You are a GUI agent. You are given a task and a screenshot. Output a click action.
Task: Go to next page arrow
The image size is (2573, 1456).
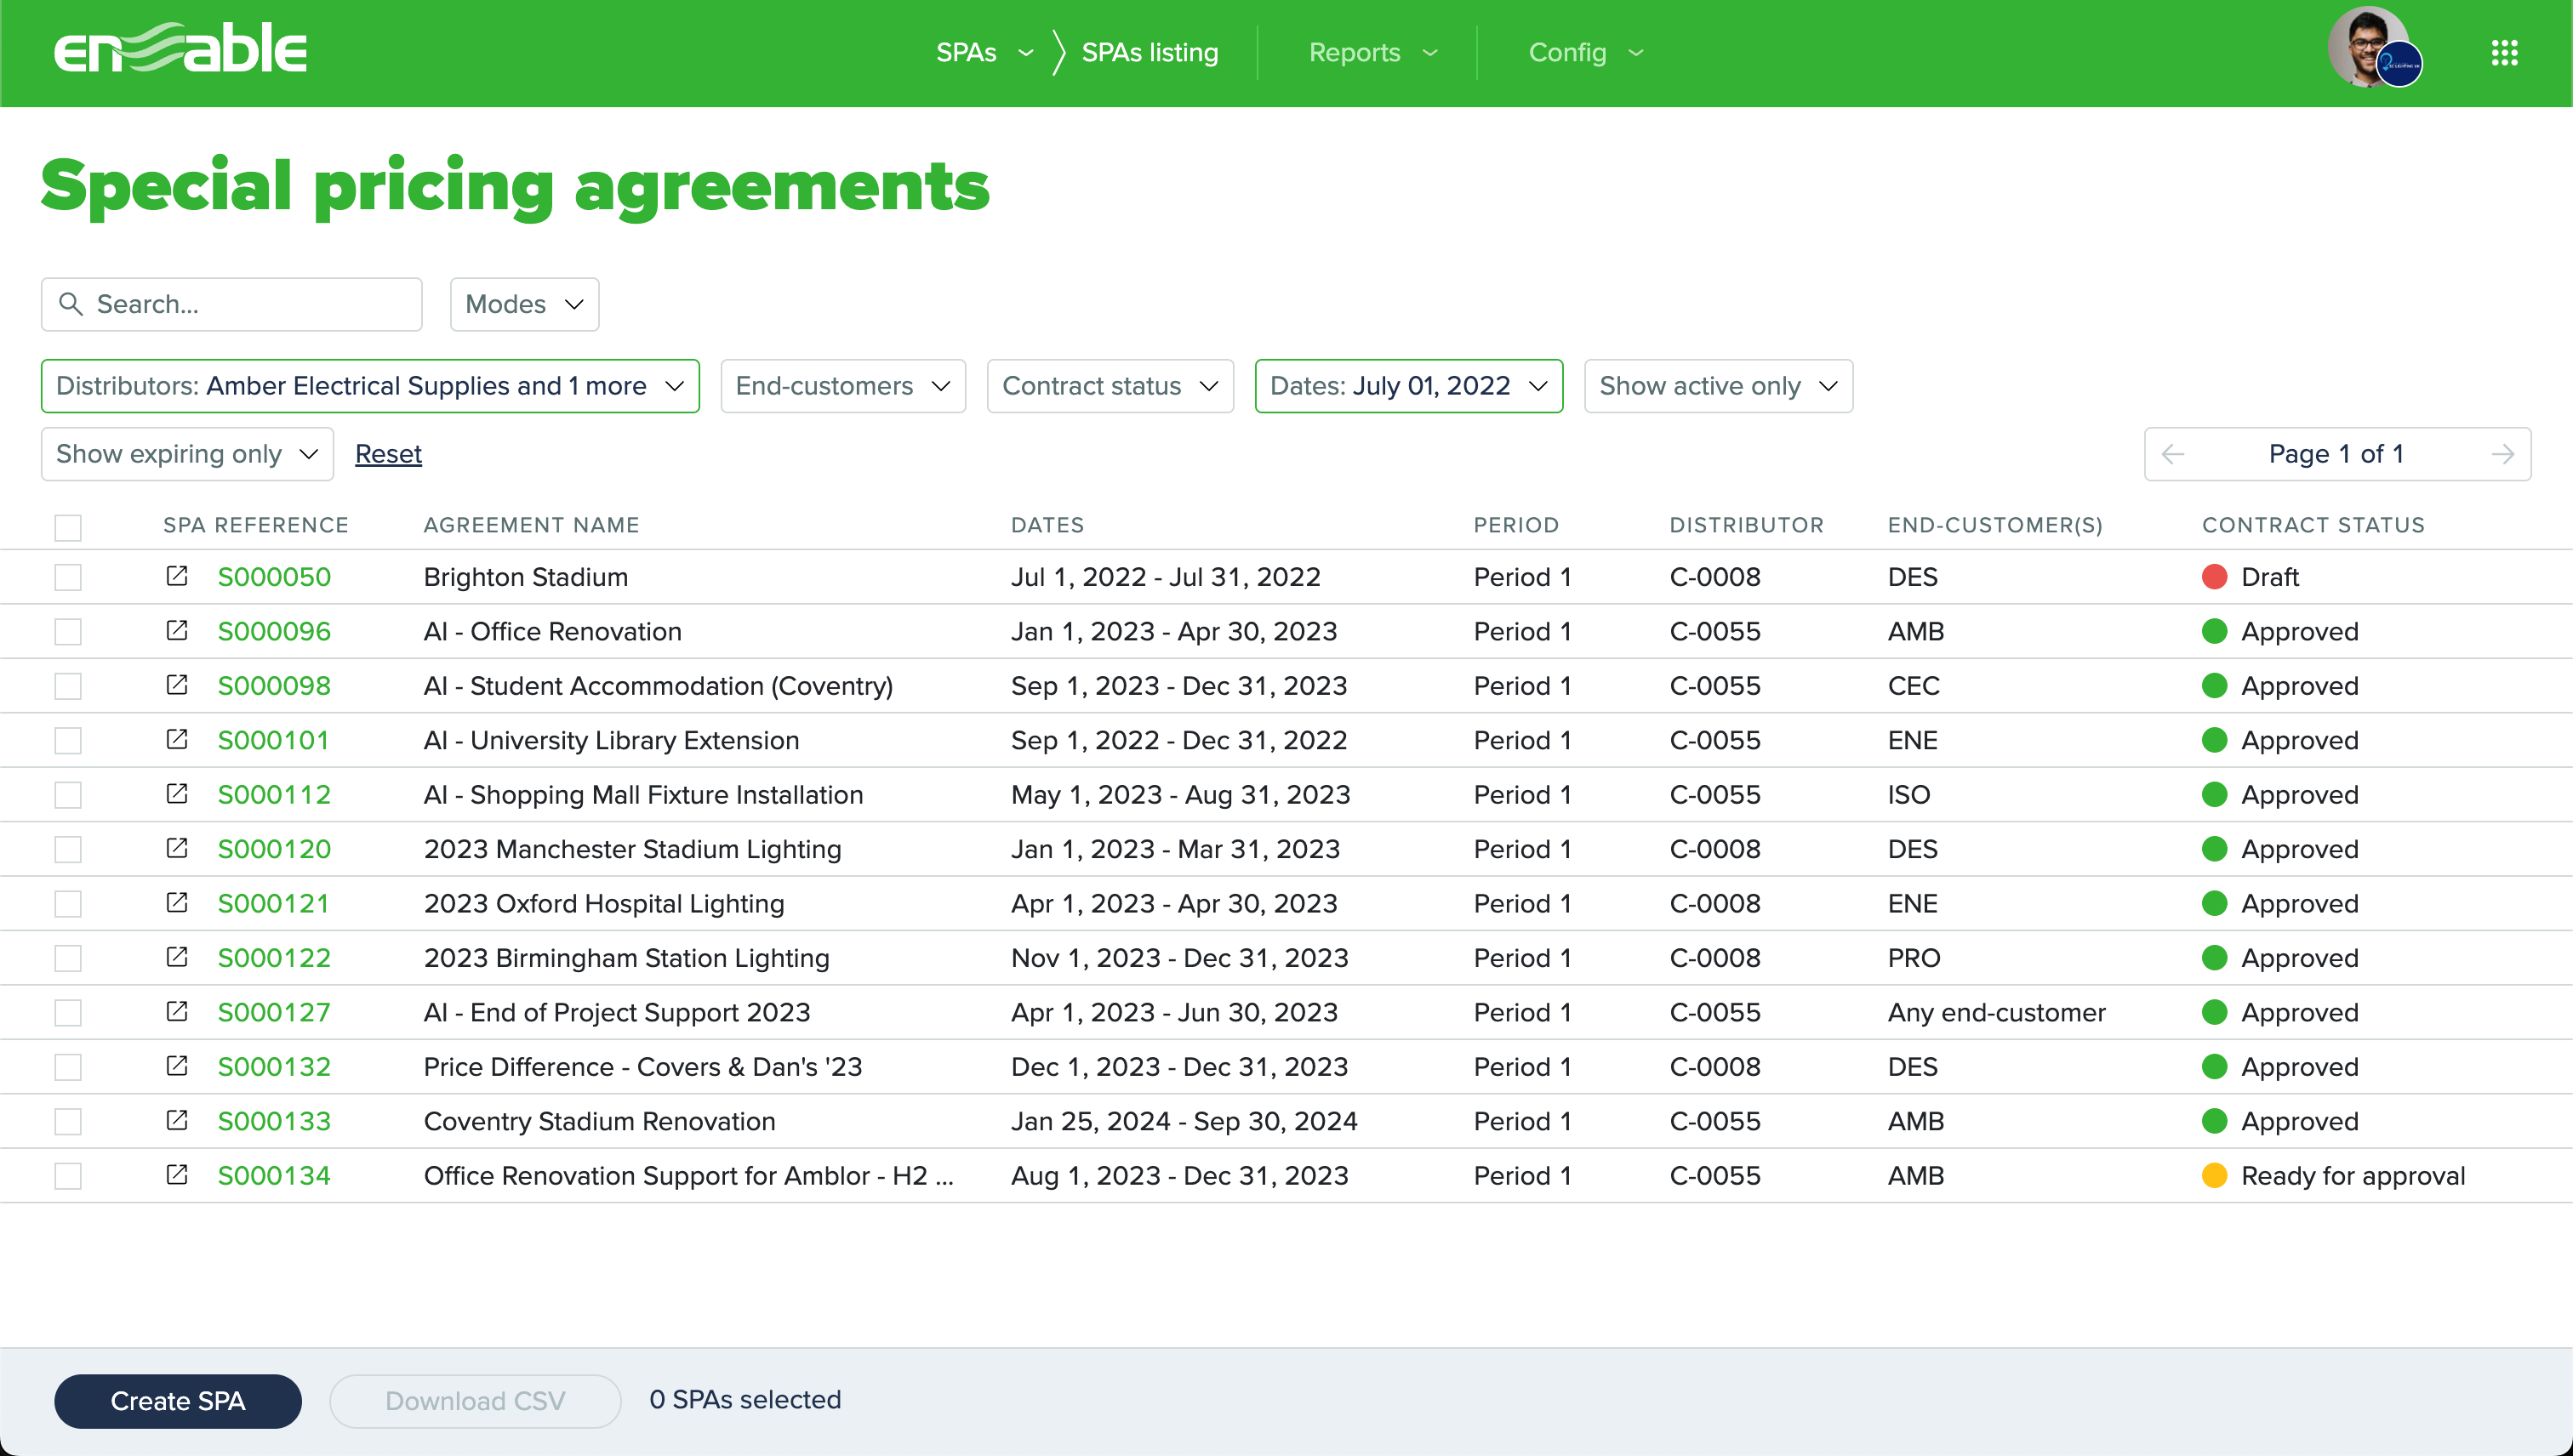[2502, 454]
